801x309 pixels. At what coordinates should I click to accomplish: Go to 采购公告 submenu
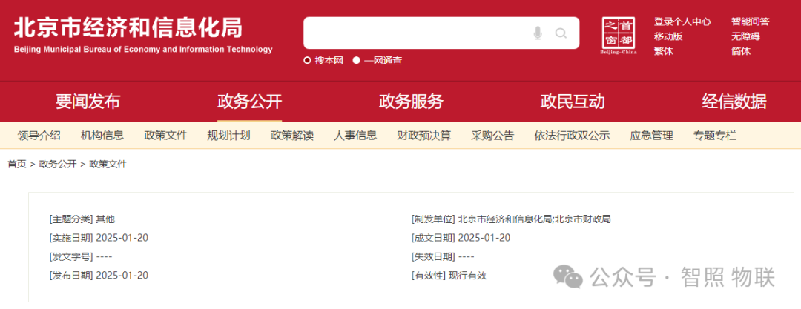click(x=492, y=136)
